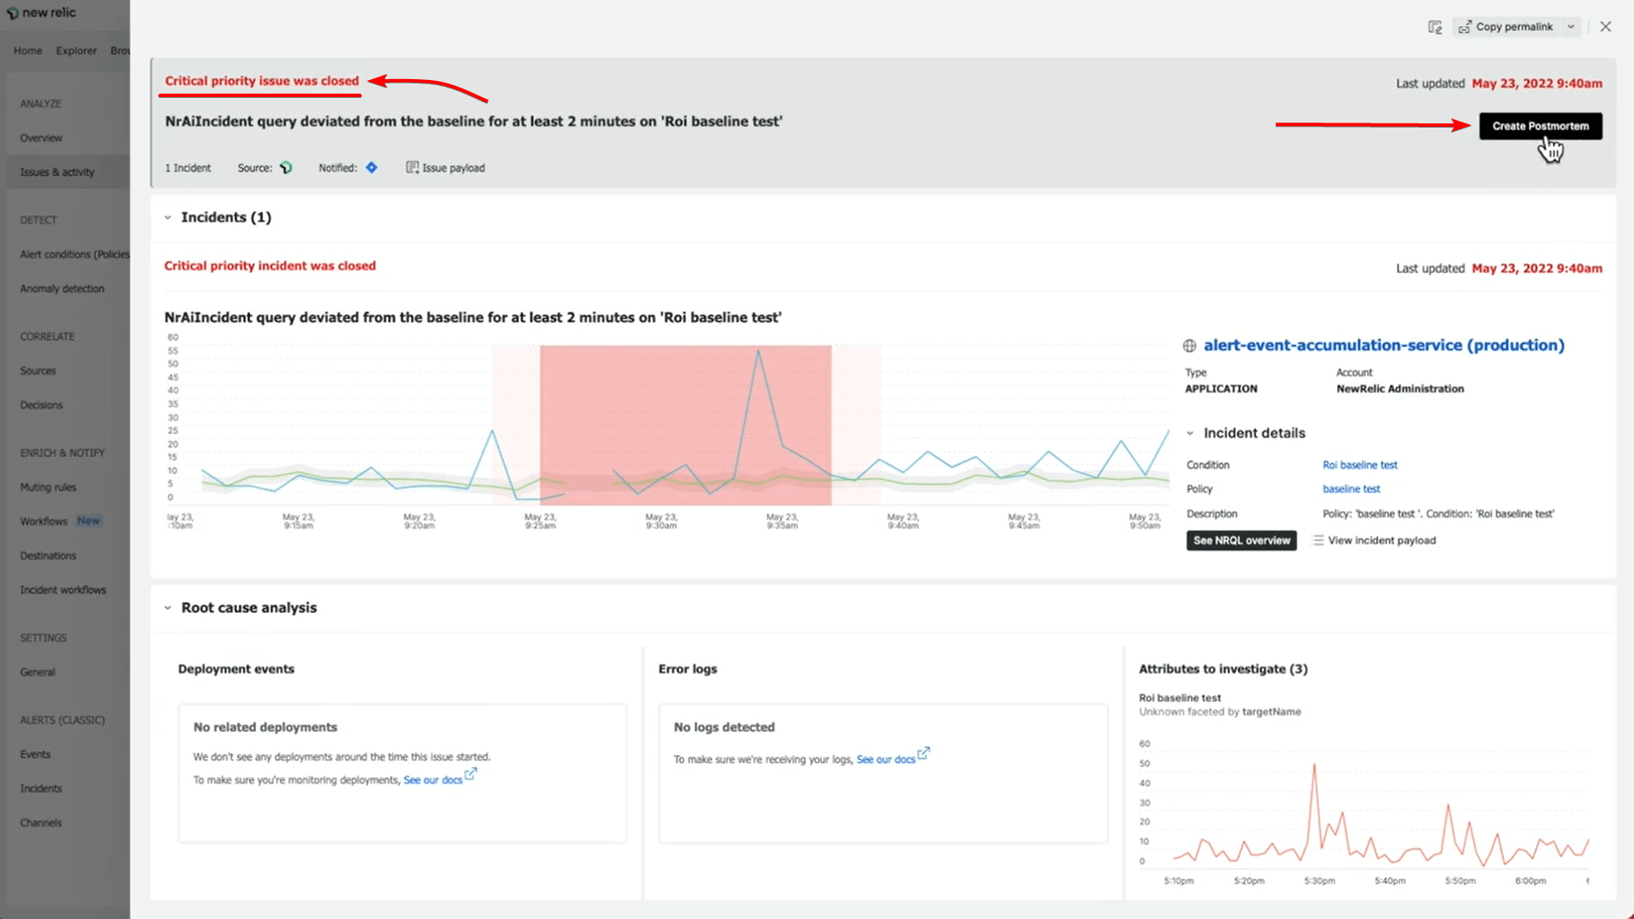Collapse the Incident details section
This screenshot has height=919, width=1634.
coord(1190,433)
